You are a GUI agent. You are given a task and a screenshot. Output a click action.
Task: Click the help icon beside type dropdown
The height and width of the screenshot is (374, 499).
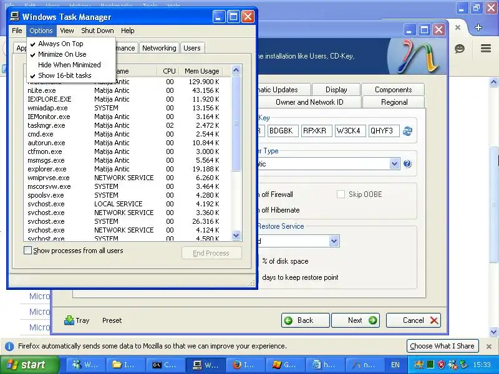[x=407, y=164]
